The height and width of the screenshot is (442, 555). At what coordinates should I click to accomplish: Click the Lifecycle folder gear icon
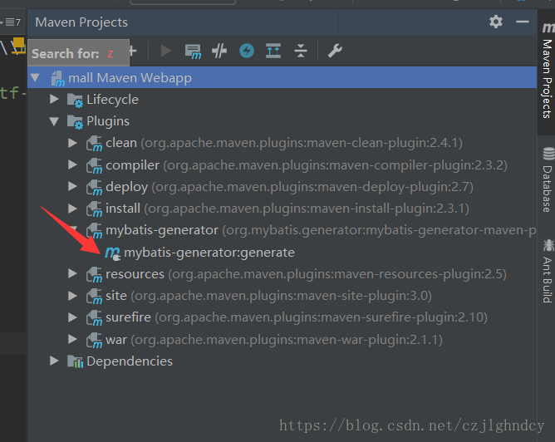coord(75,101)
